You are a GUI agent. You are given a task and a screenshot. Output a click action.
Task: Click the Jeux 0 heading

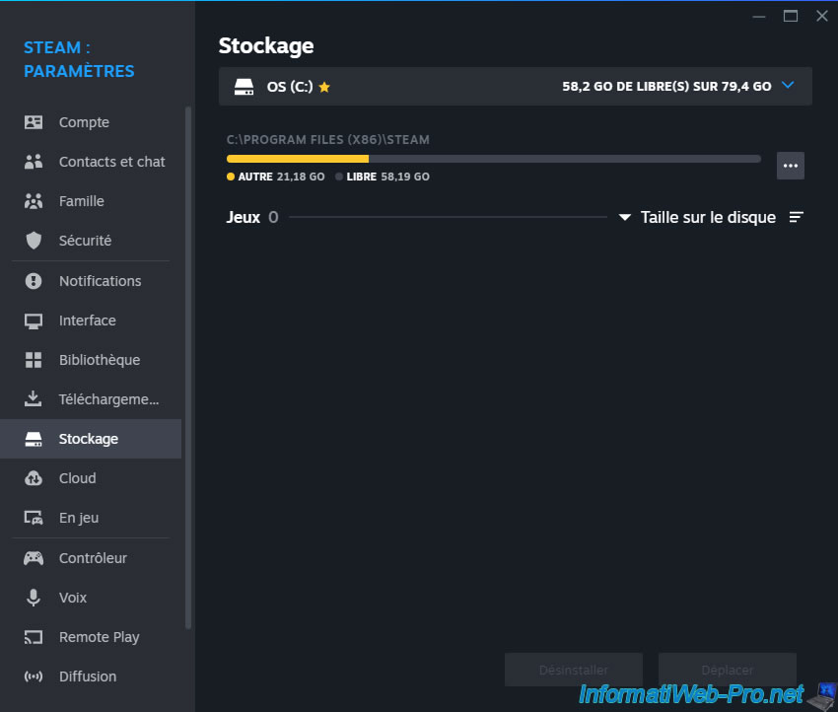pyautogui.click(x=252, y=217)
